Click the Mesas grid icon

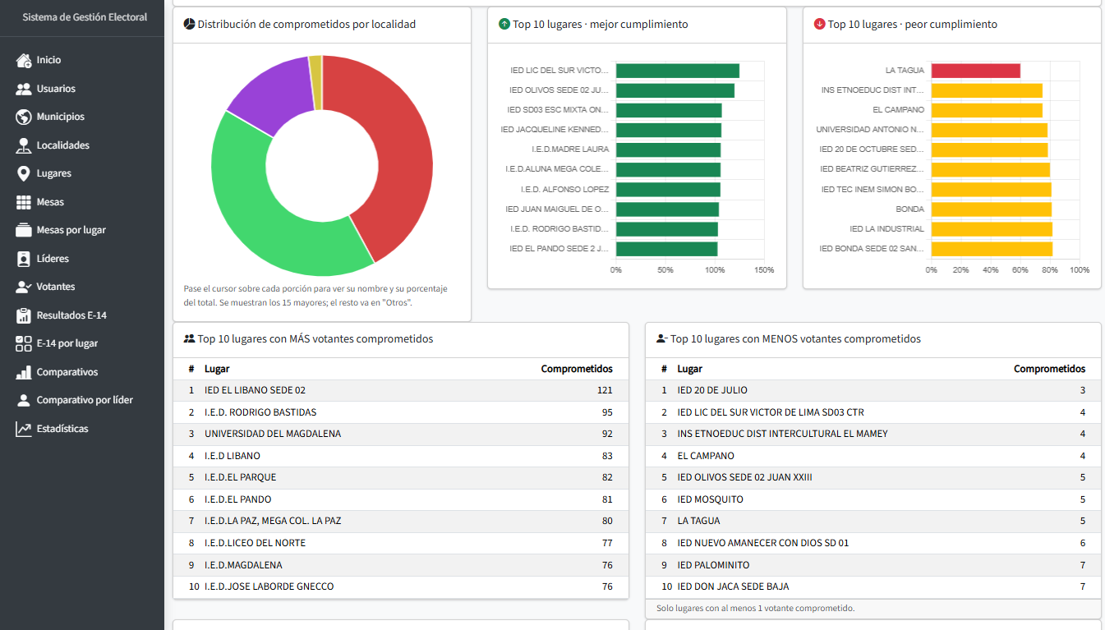[x=23, y=202]
